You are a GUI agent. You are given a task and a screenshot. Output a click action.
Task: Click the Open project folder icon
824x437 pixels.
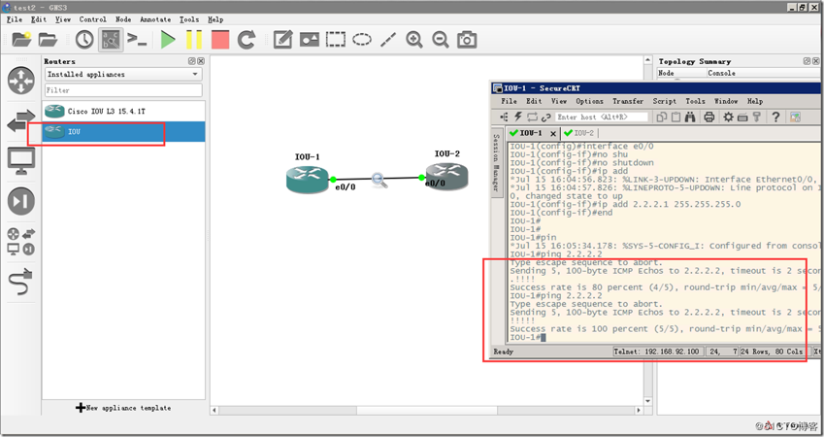(x=48, y=40)
